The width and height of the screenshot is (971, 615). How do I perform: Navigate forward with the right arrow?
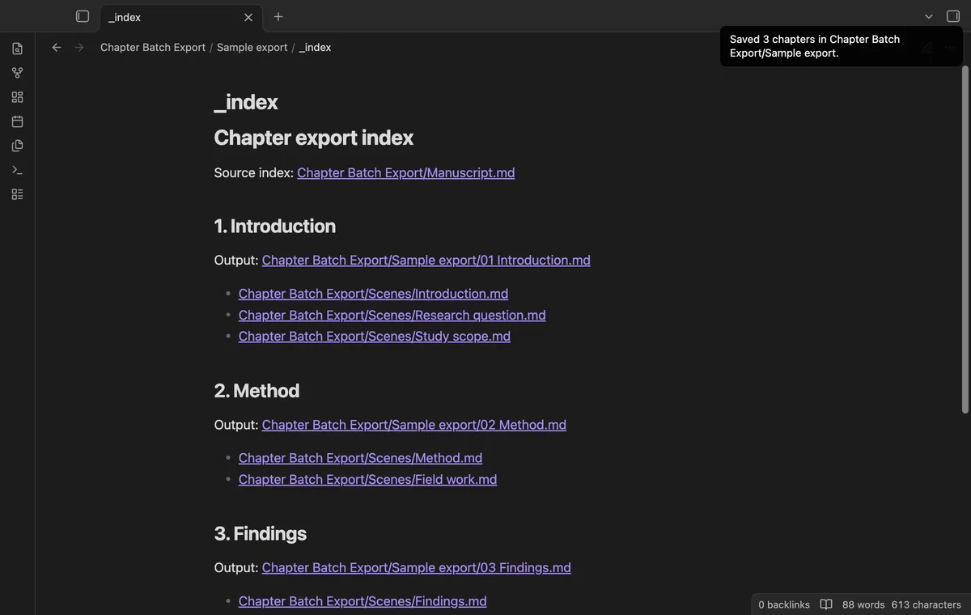[79, 48]
